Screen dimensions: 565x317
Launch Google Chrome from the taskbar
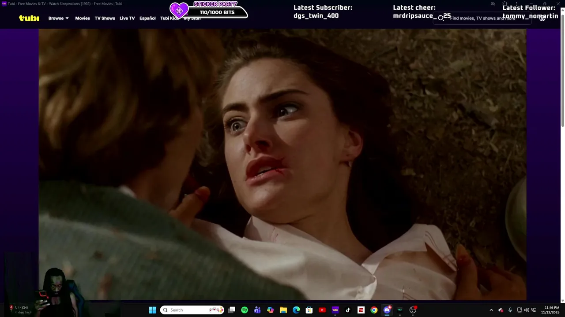[x=374, y=310]
